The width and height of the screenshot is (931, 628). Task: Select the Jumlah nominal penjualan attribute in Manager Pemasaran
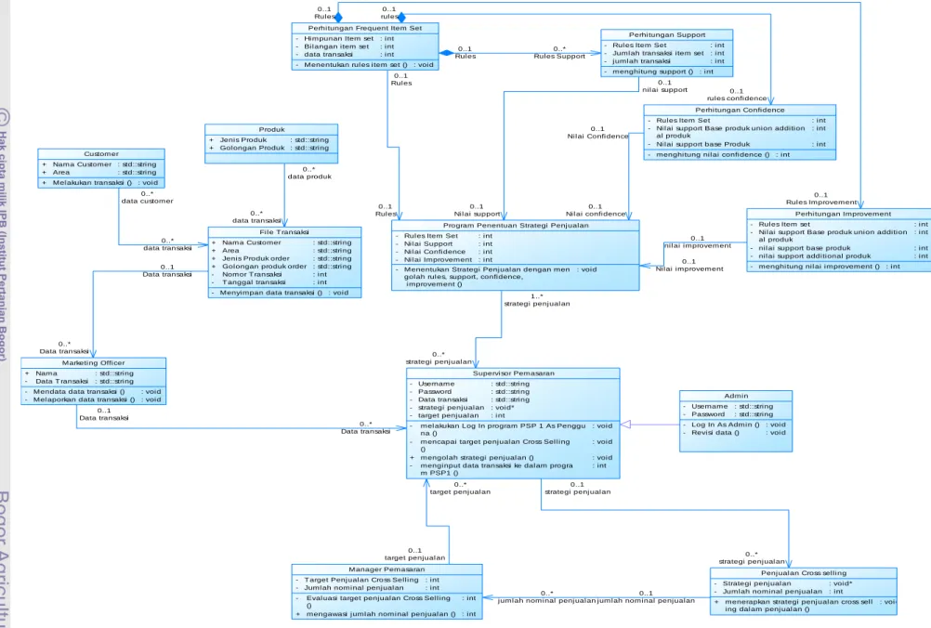(x=353, y=588)
